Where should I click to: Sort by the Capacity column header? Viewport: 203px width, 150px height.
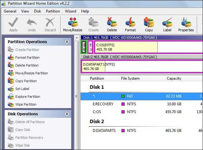point(174,78)
